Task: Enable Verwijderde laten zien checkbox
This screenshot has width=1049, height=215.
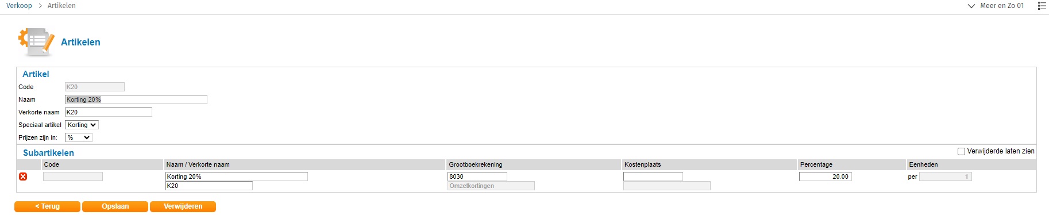Action: tap(961, 151)
